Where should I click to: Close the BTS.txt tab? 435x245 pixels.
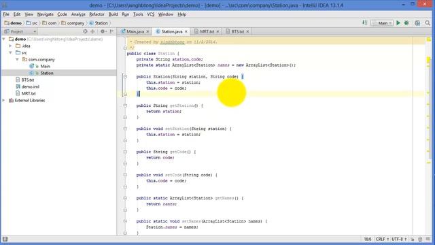click(247, 32)
